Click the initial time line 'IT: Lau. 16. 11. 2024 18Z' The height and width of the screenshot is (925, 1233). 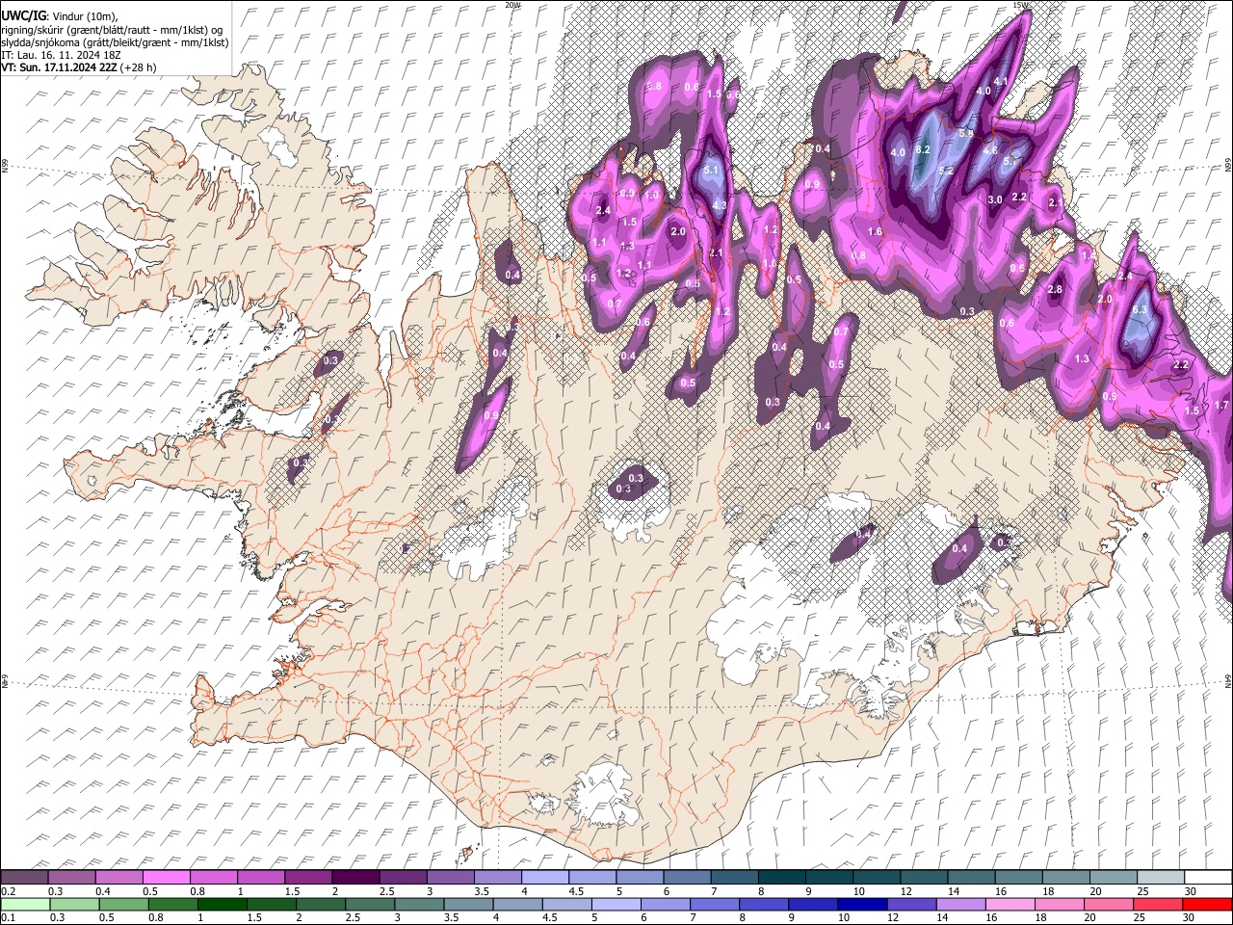(x=60, y=55)
